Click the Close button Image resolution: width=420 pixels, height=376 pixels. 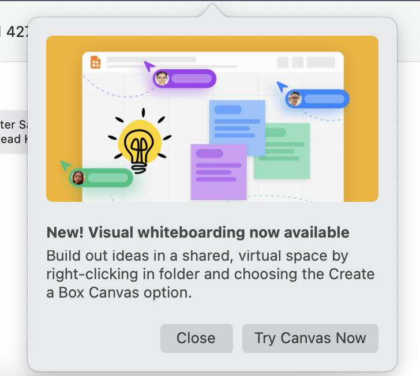(196, 339)
